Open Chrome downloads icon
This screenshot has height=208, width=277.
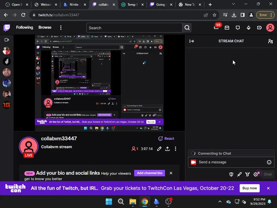tap(234, 15)
